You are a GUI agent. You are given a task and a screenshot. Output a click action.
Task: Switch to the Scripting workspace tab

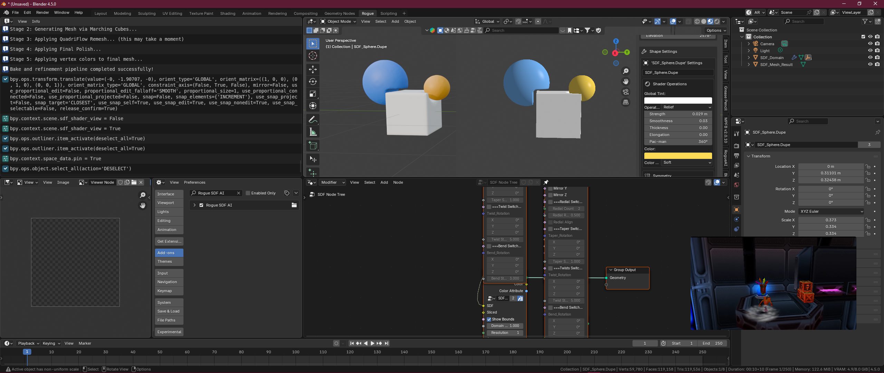click(388, 13)
